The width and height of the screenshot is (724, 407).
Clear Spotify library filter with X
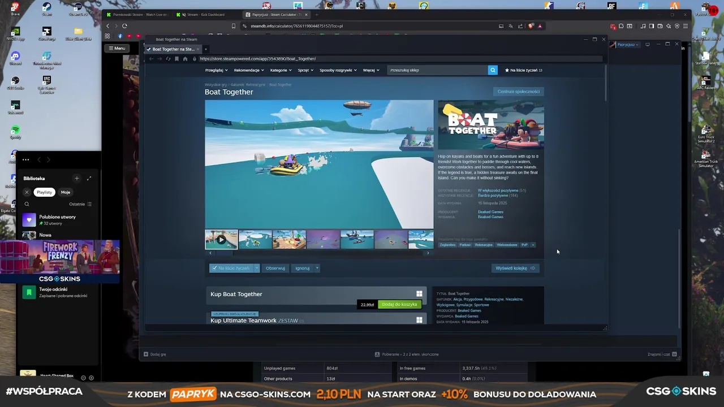pyautogui.click(x=27, y=192)
